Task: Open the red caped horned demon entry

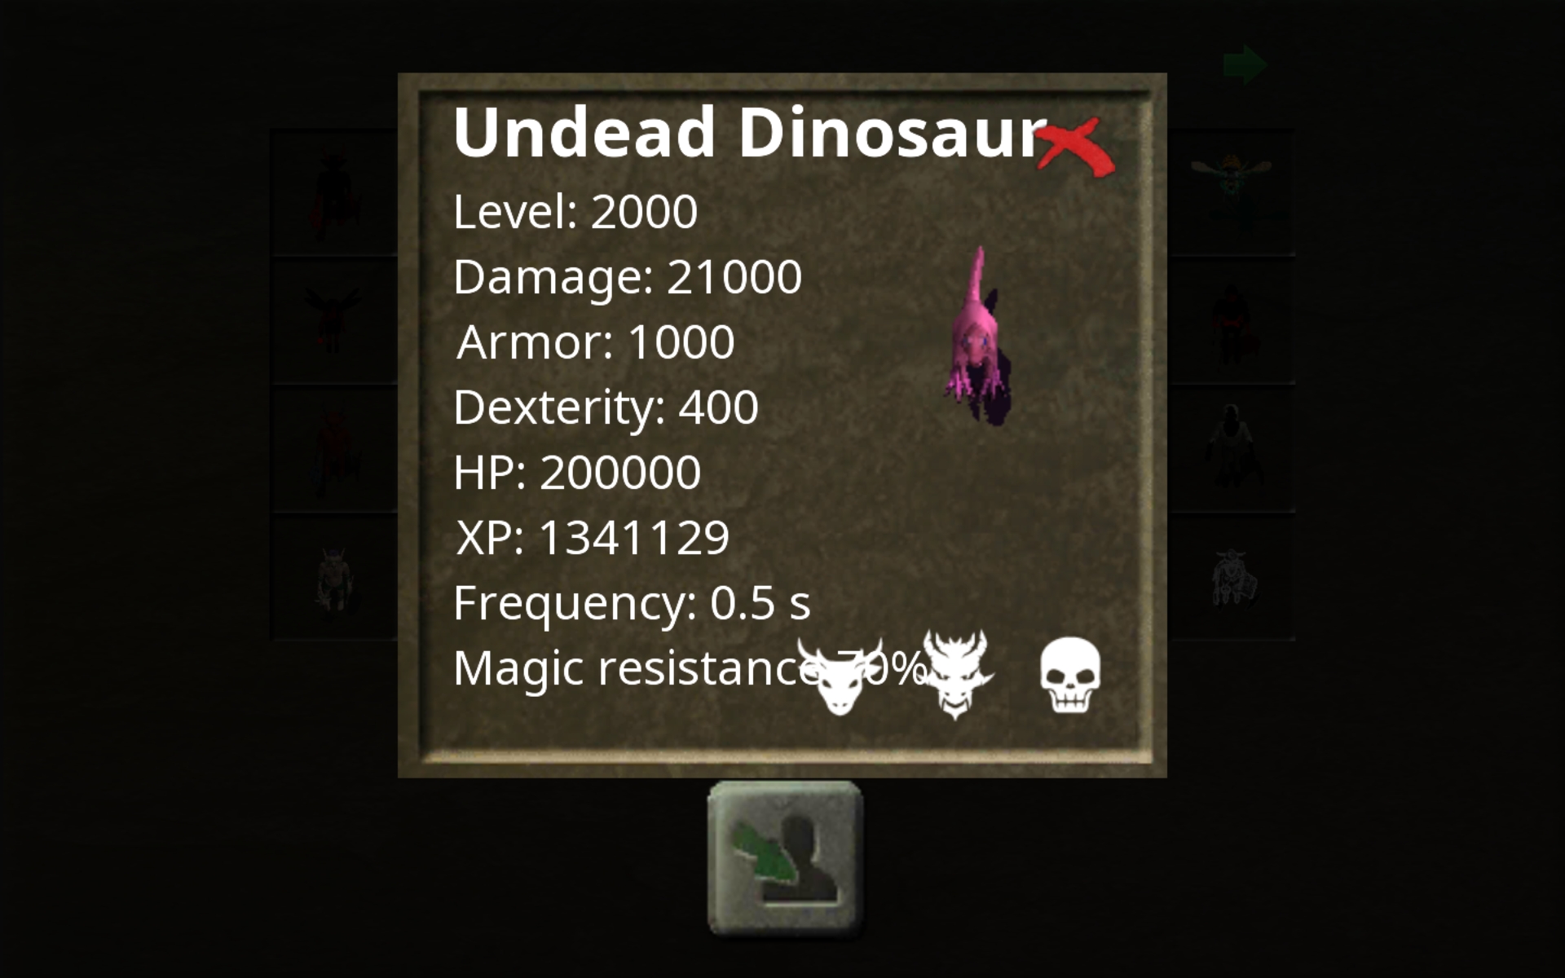Action: (333, 194)
